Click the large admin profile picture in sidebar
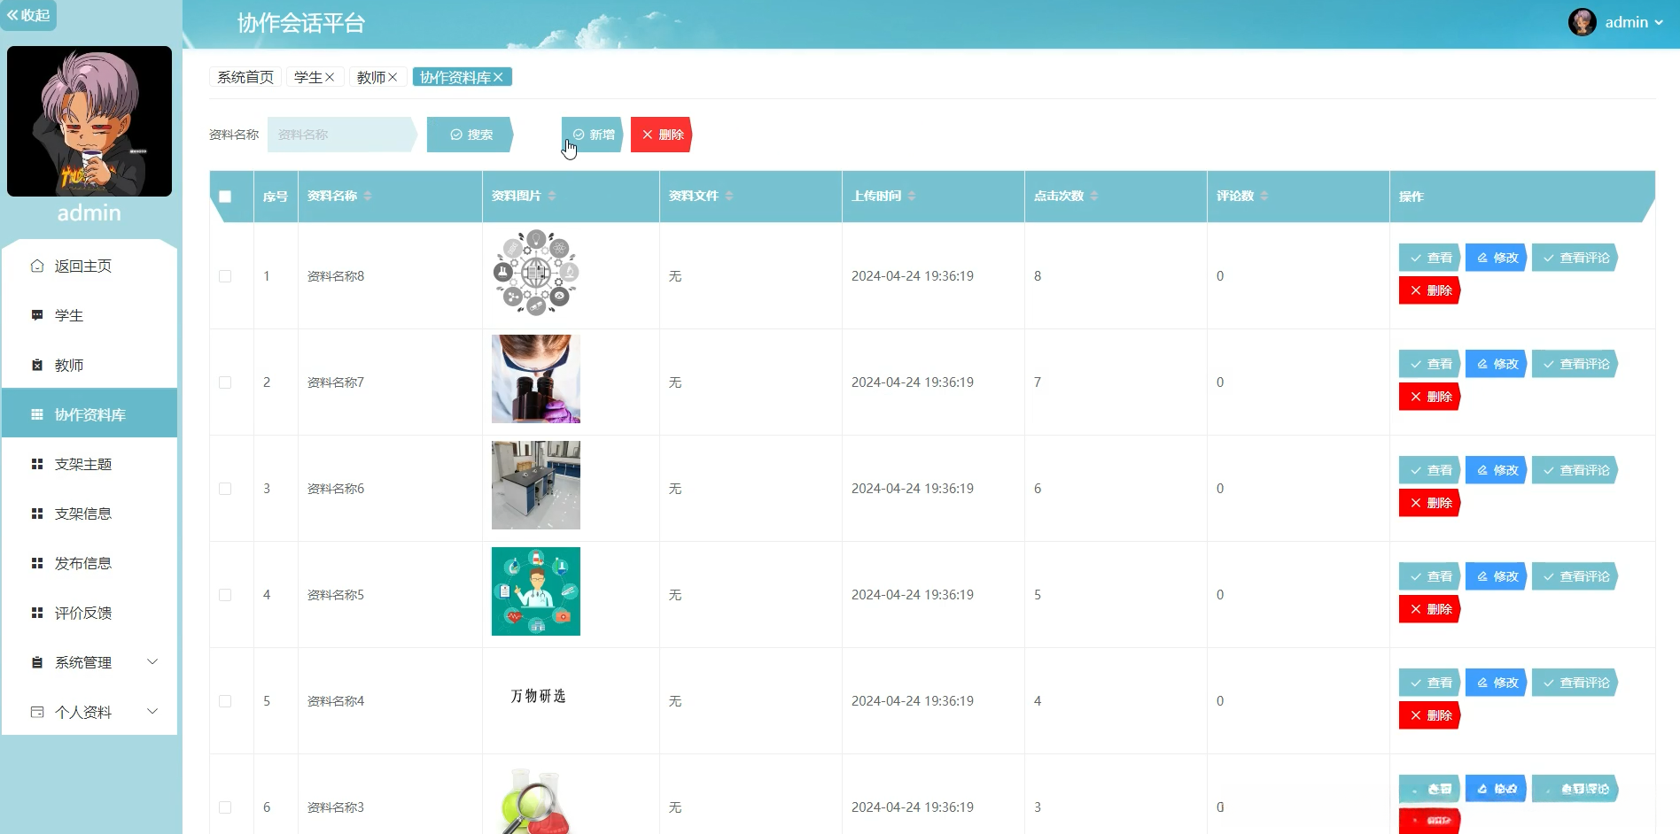1680x834 pixels. [89, 121]
